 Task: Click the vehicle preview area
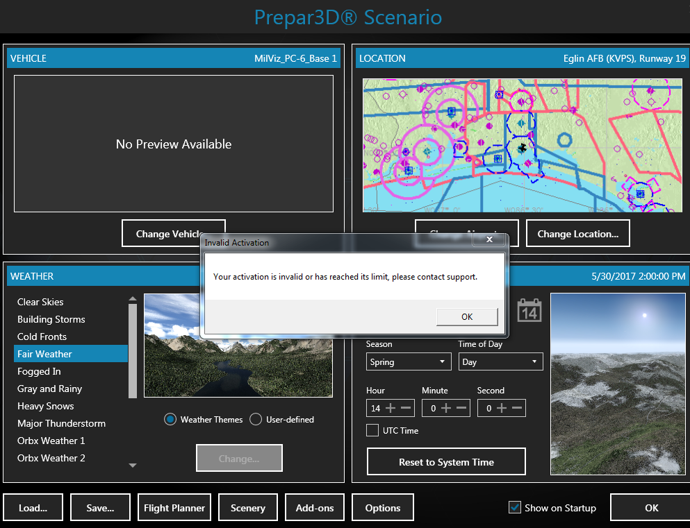click(174, 144)
